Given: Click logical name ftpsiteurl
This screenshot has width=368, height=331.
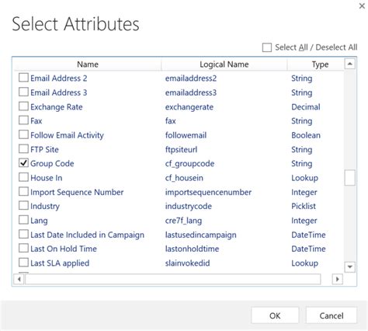Looking at the screenshot, I should (x=181, y=149).
